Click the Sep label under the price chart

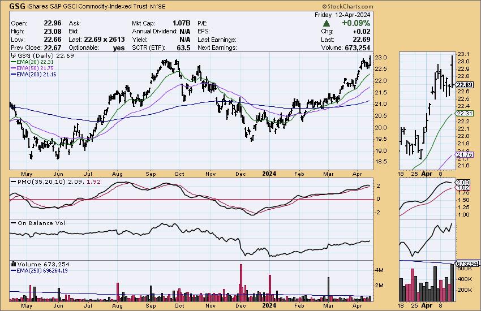point(151,174)
